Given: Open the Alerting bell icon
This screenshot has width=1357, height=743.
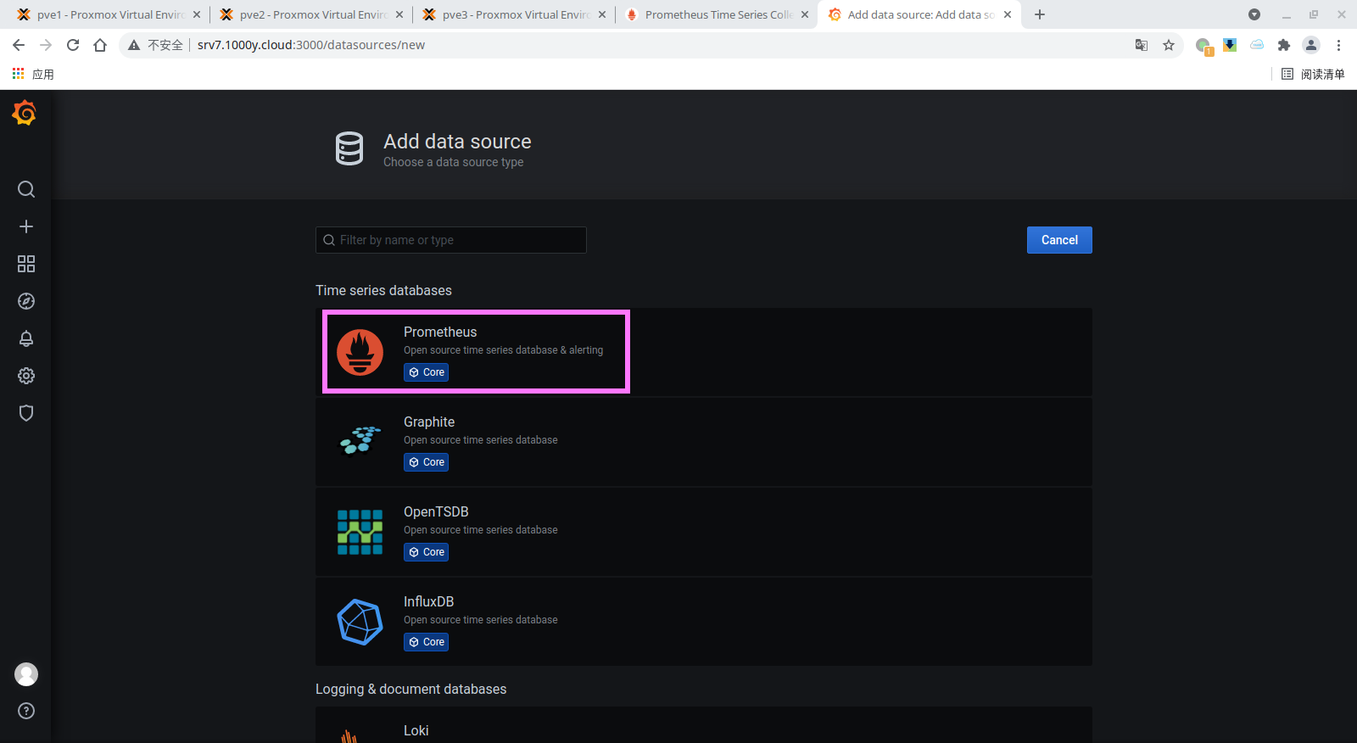Looking at the screenshot, I should [26, 338].
